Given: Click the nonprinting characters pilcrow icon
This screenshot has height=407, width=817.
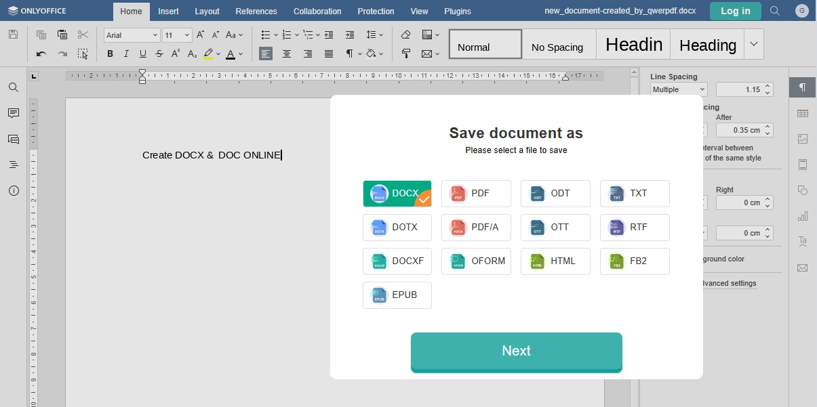Looking at the screenshot, I should pos(350,53).
